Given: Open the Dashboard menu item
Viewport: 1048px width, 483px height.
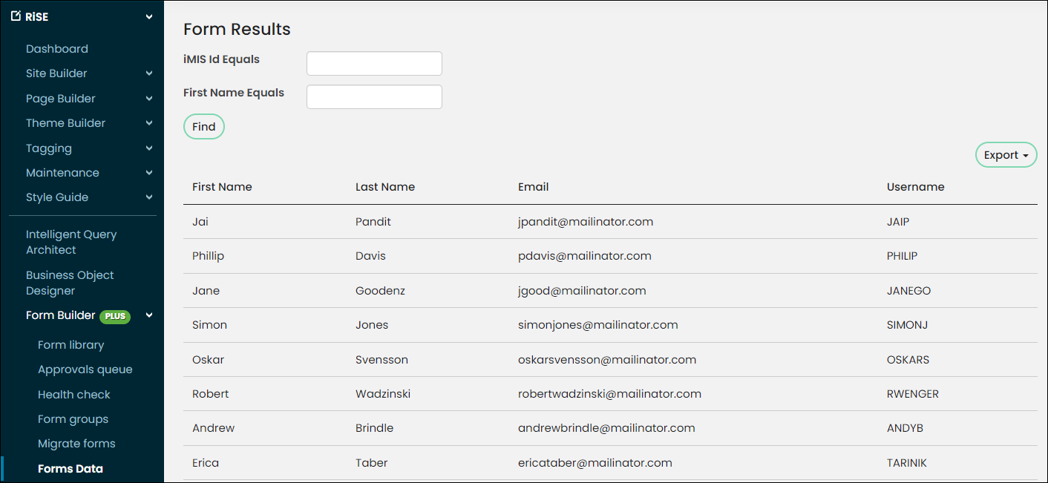Looking at the screenshot, I should click(x=57, y=49).
